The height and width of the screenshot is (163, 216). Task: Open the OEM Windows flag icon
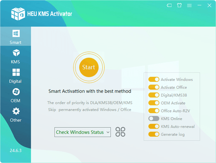pyautogui.click(x=16, y=92)
